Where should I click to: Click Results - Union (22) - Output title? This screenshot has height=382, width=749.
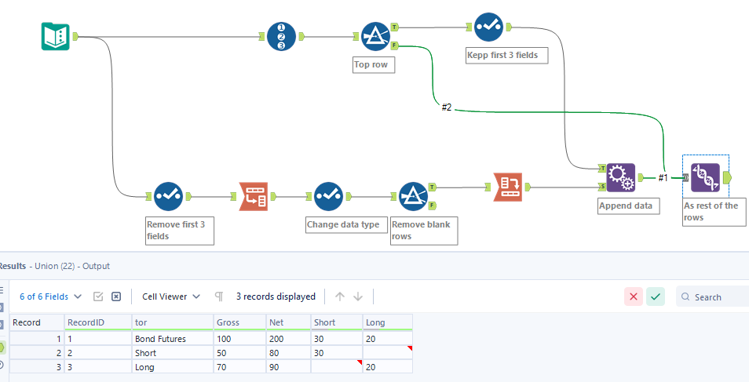tap(54, 266)
